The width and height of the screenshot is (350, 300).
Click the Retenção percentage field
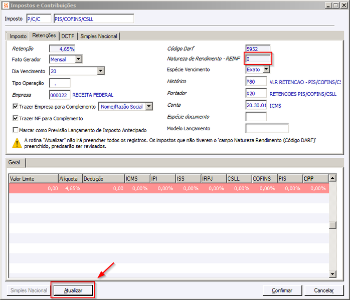(x=62, y=49)
